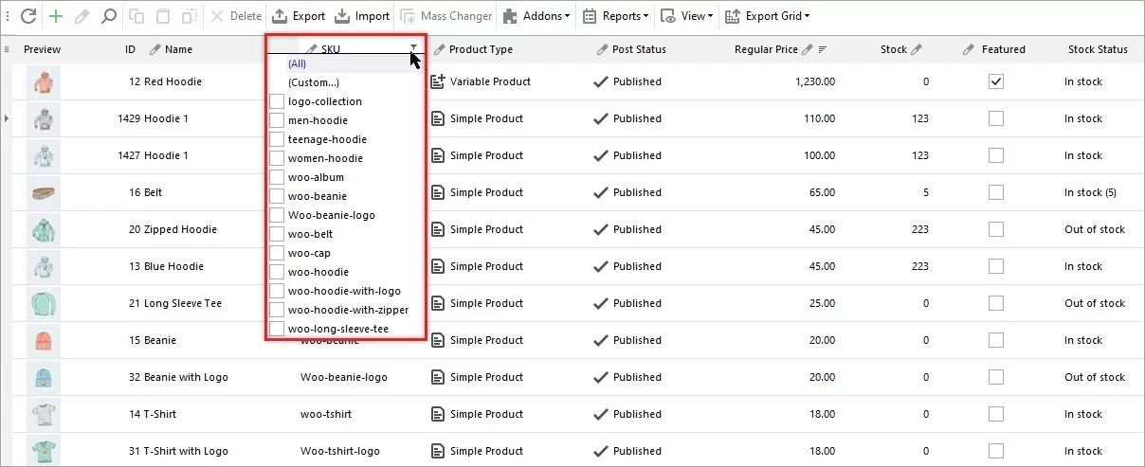1145x467 pixels.
Task: Open the Addons dropdown menu
Action: point(536,16)
